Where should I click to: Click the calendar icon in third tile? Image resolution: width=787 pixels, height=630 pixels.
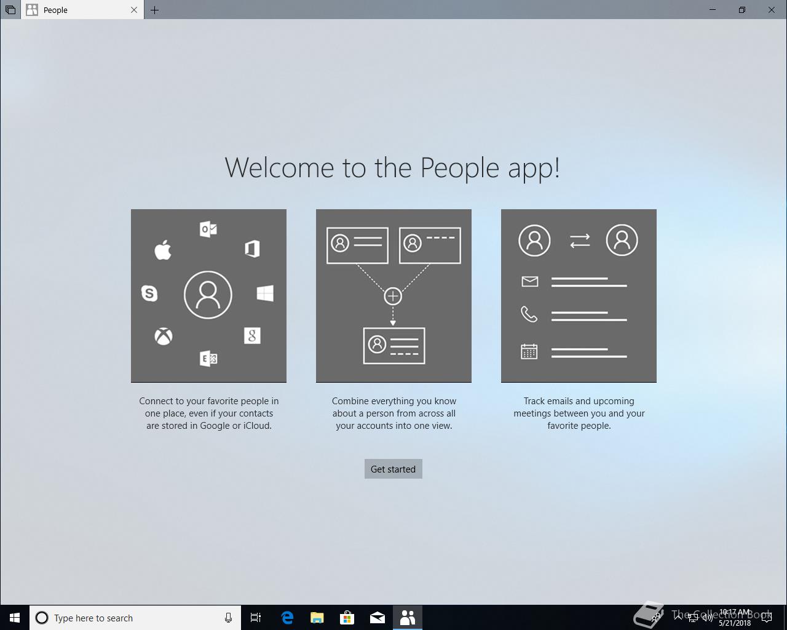pyautogui.click(x=529, y=351)
